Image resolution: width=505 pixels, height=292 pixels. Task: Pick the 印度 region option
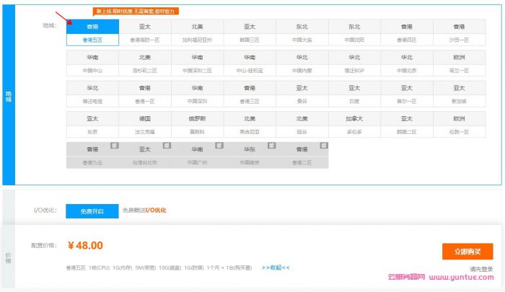click(x=354, y=94)
